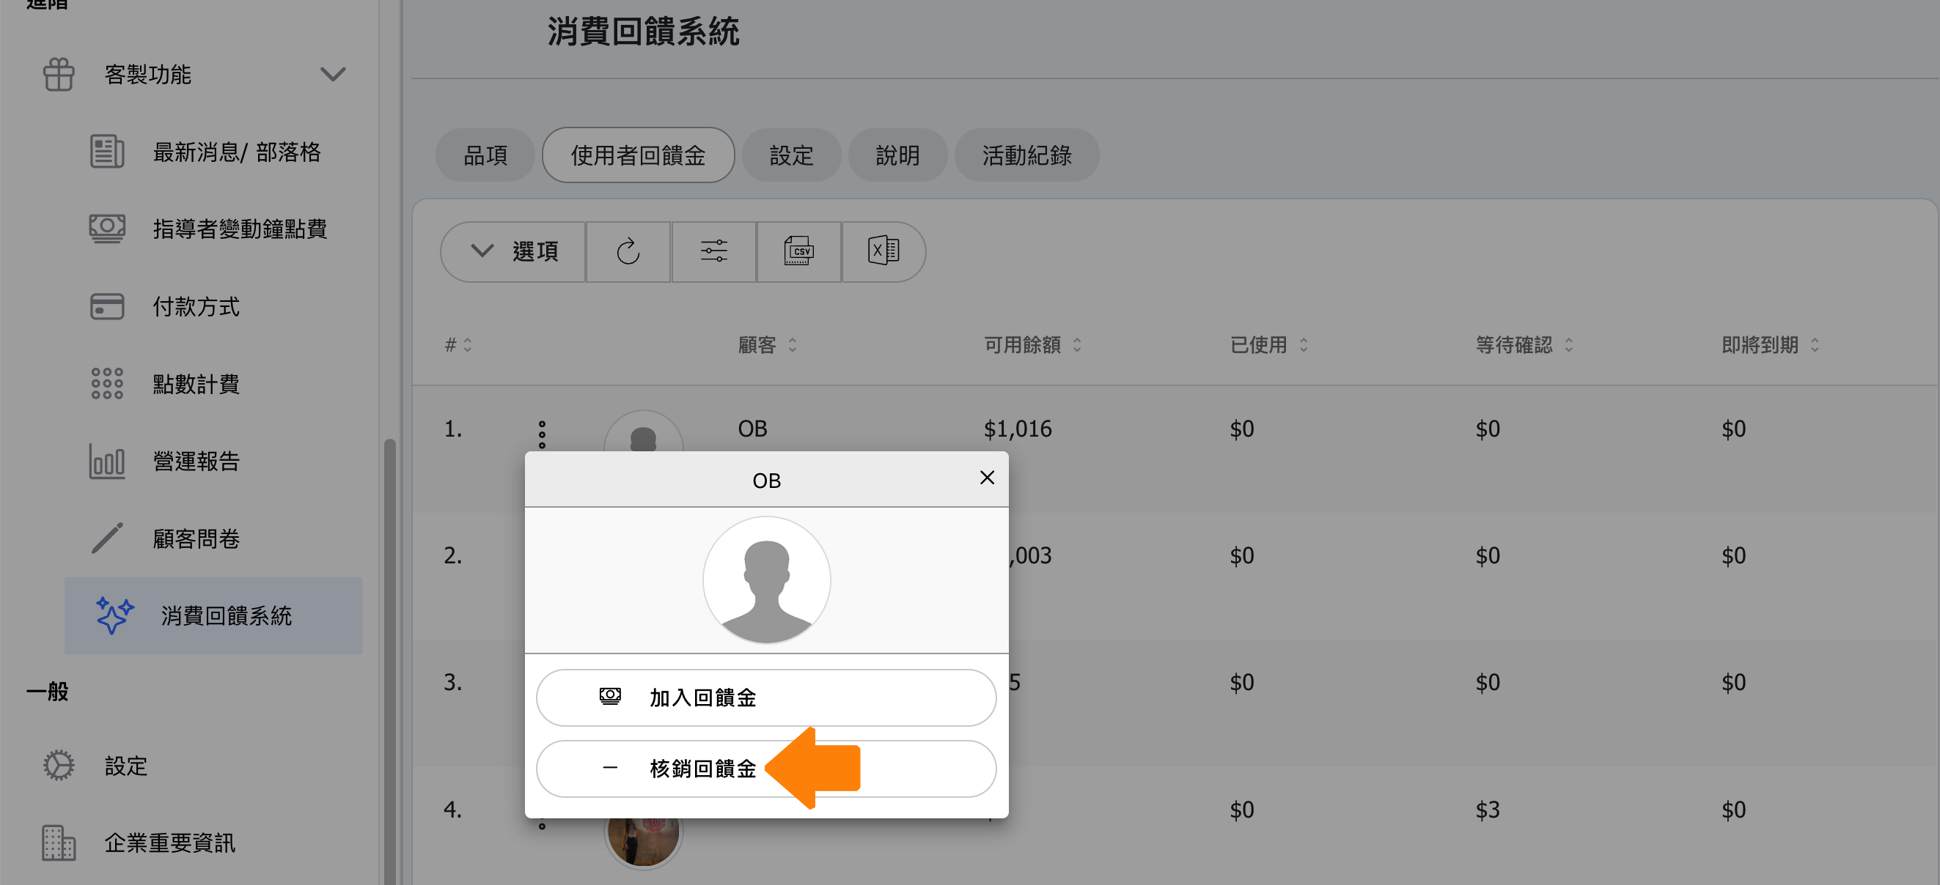Expand the 選項 dropdown
This screenshot has height=885, width=1940.
tap(514, 251)
